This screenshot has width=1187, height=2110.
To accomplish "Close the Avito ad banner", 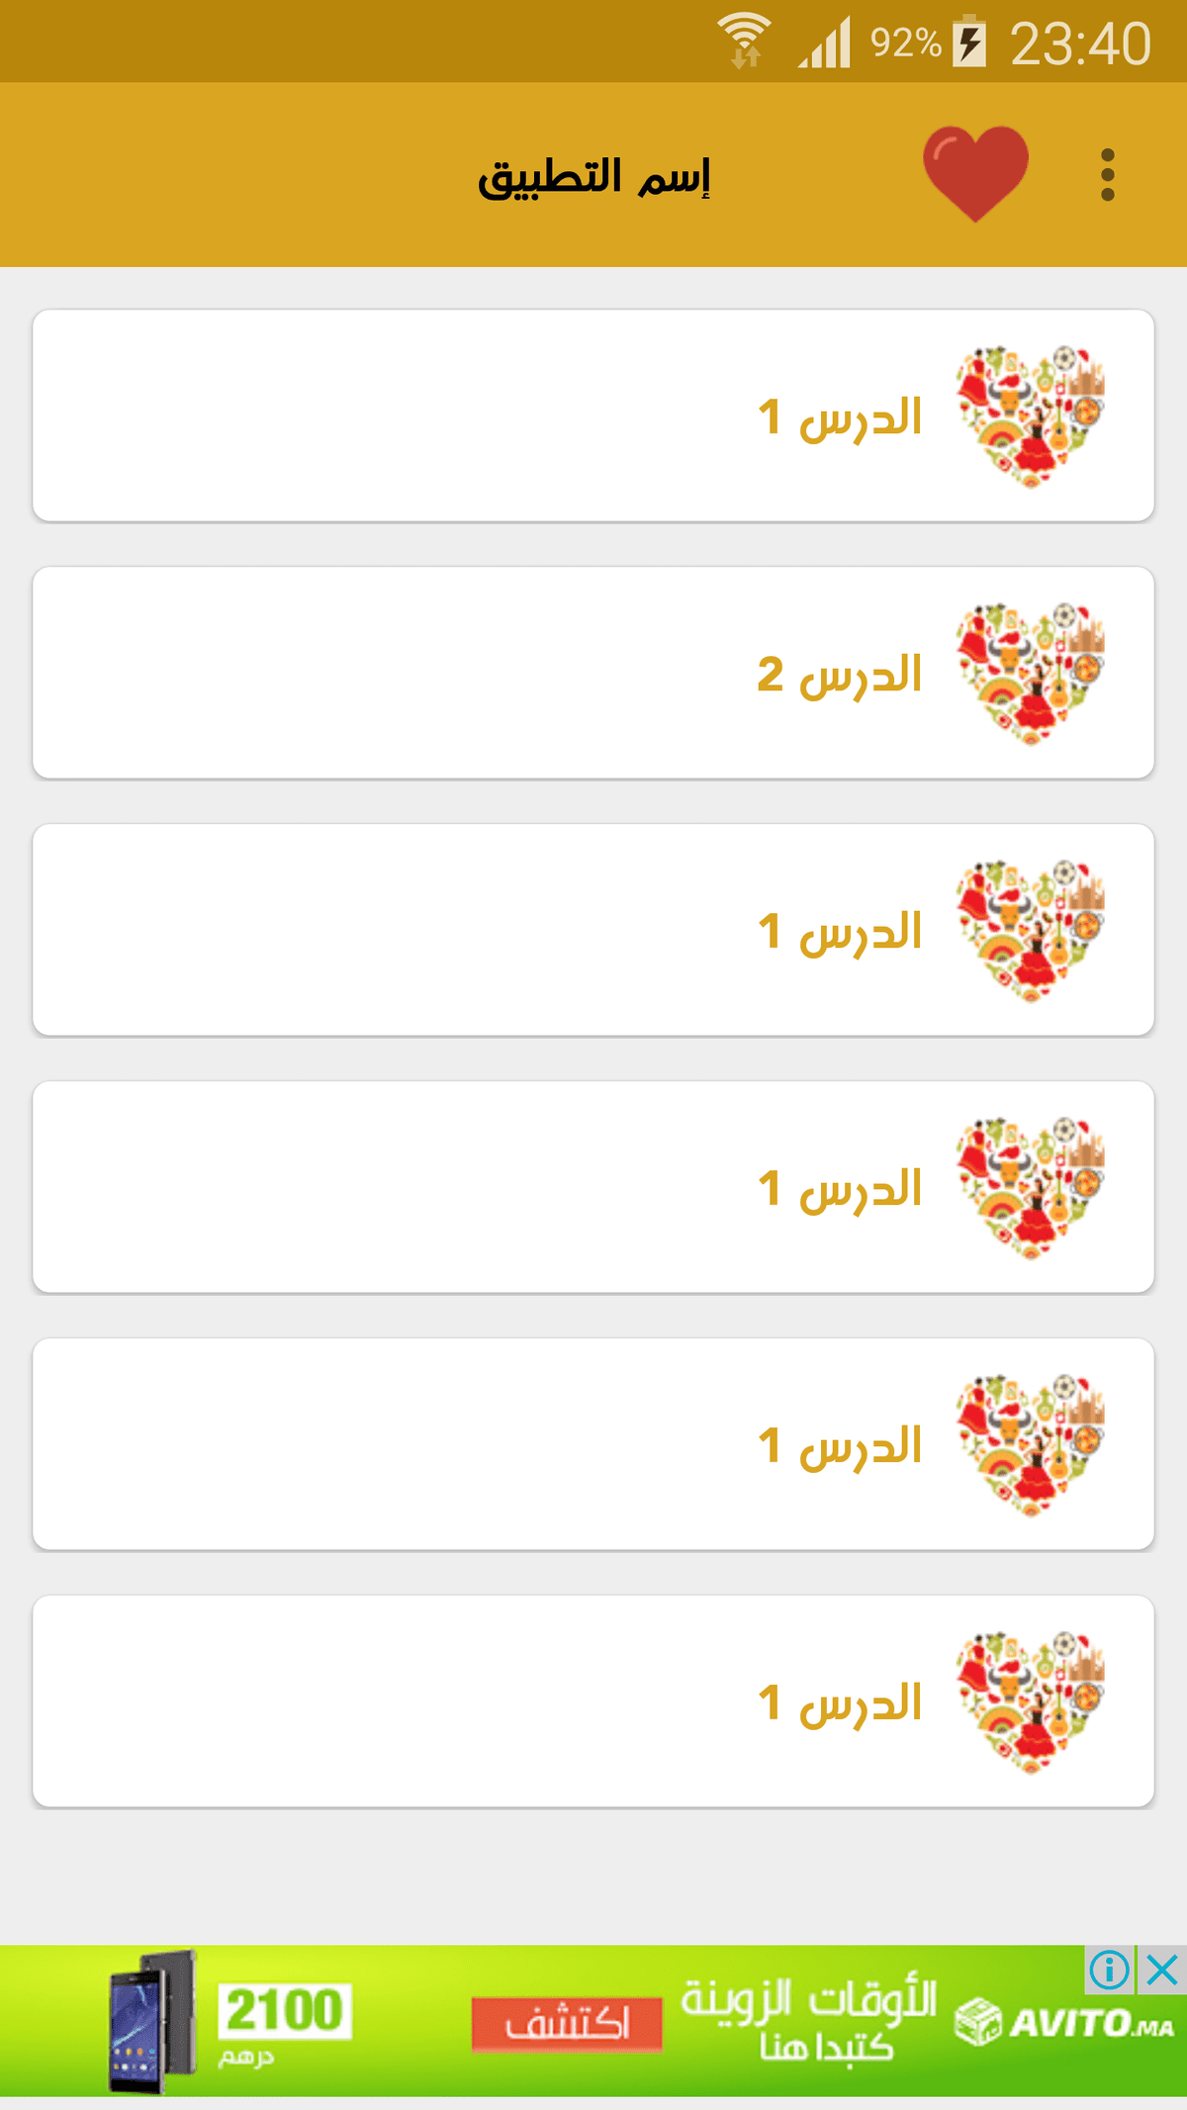I will tap(1162, 1970).
